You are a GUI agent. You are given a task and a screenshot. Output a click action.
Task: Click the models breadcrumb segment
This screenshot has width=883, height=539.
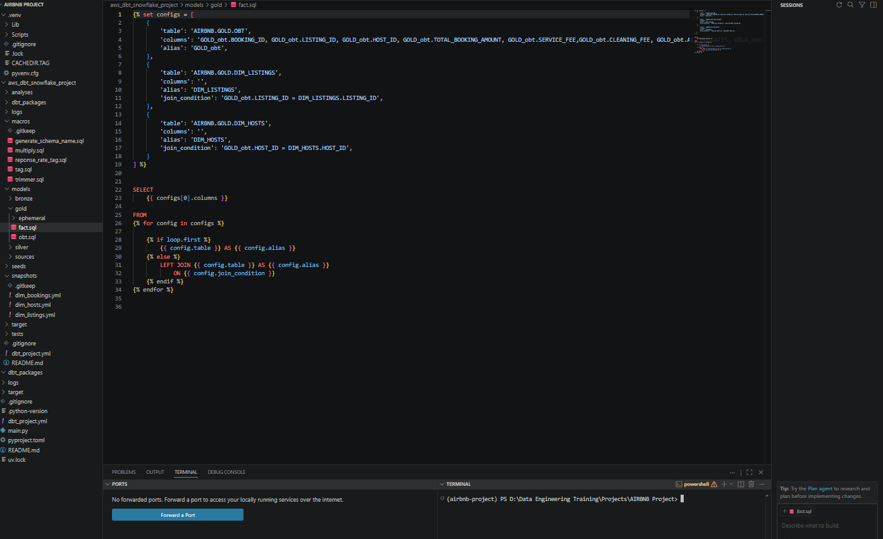(x=194, y=4)
